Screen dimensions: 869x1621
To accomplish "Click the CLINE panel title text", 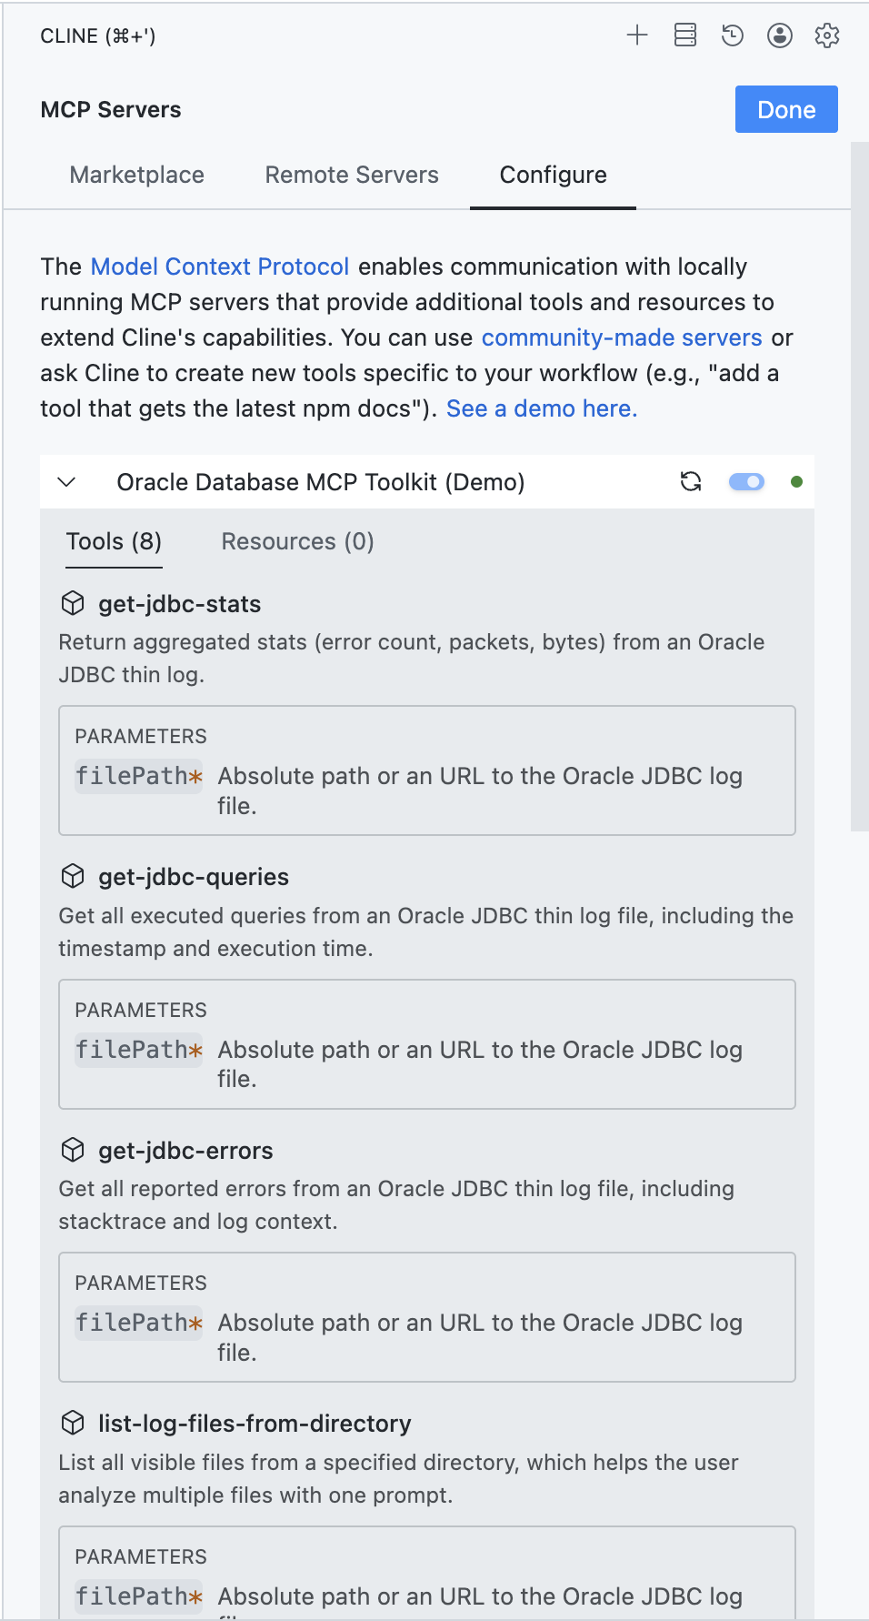I will (98, 36).
